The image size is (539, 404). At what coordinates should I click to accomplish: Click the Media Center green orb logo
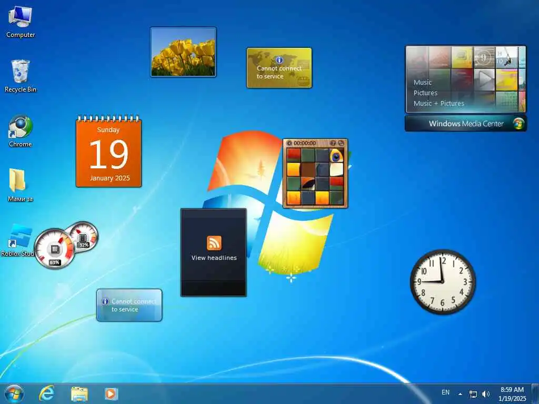click(x=518, y=124)
